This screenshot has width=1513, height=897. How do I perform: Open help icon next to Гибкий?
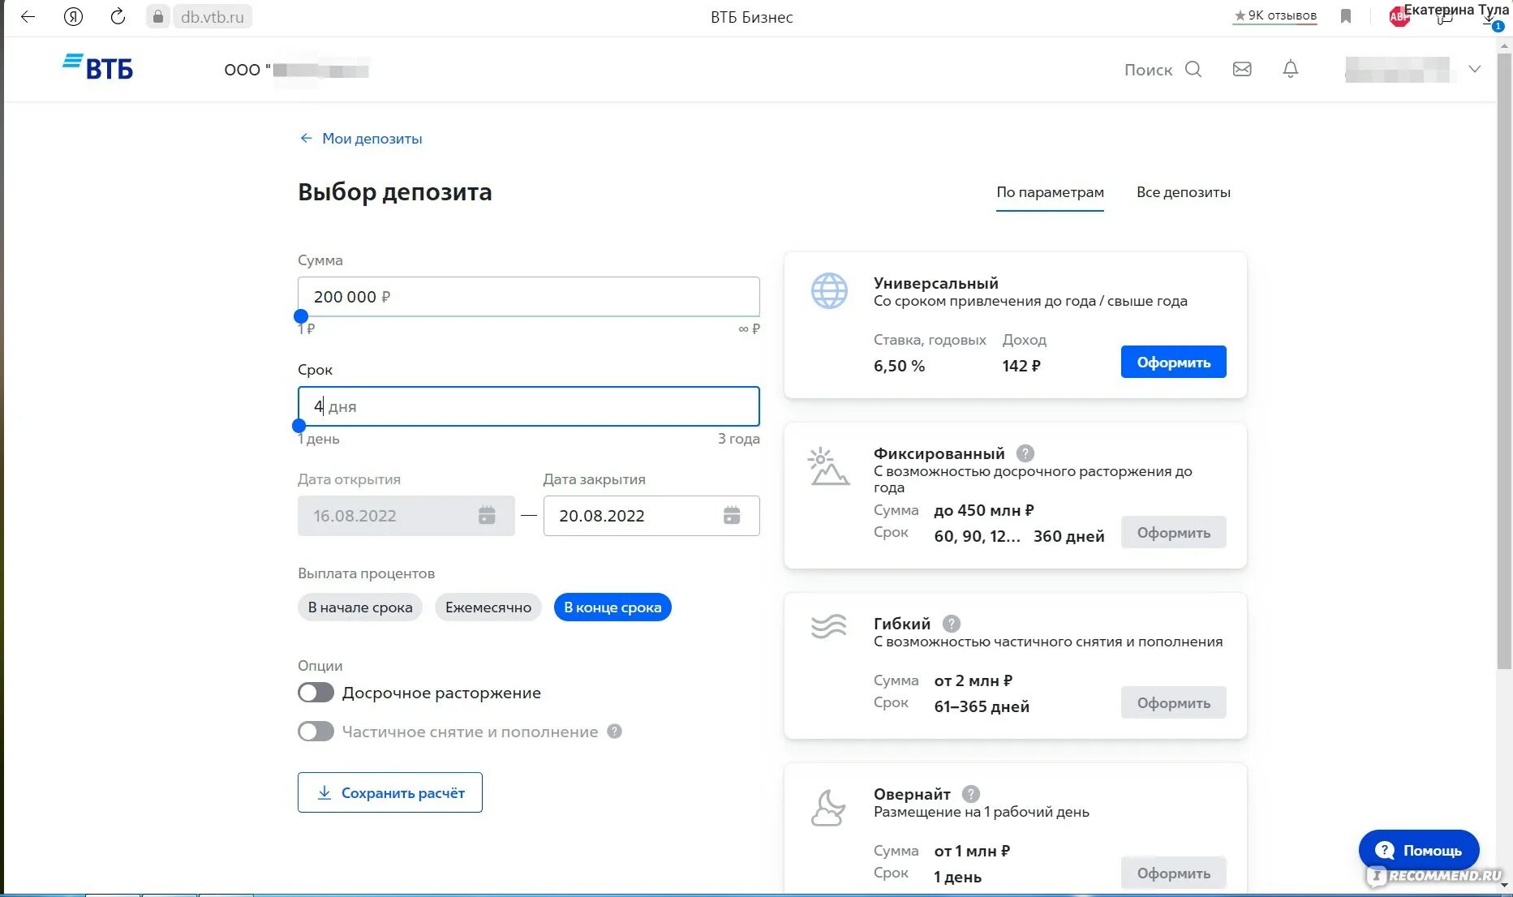click(x=952, y=624)
